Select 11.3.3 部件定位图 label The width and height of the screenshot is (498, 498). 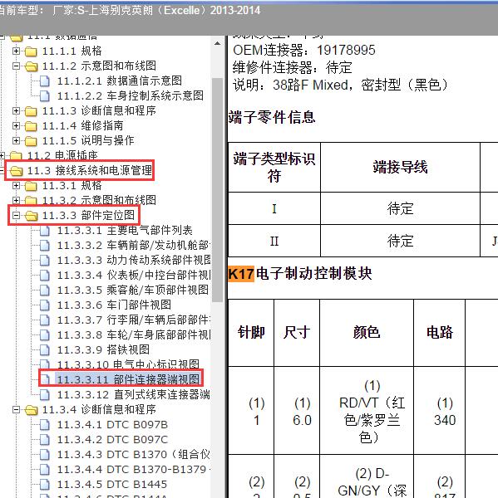pos(89,215)
